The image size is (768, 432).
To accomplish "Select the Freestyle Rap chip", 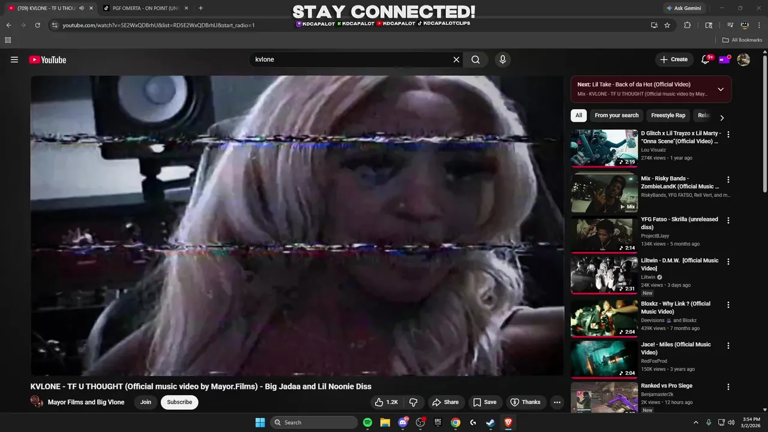I will (x=668, y=115).
